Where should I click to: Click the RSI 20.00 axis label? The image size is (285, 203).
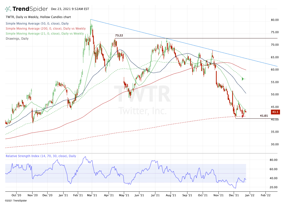(273, 187)
